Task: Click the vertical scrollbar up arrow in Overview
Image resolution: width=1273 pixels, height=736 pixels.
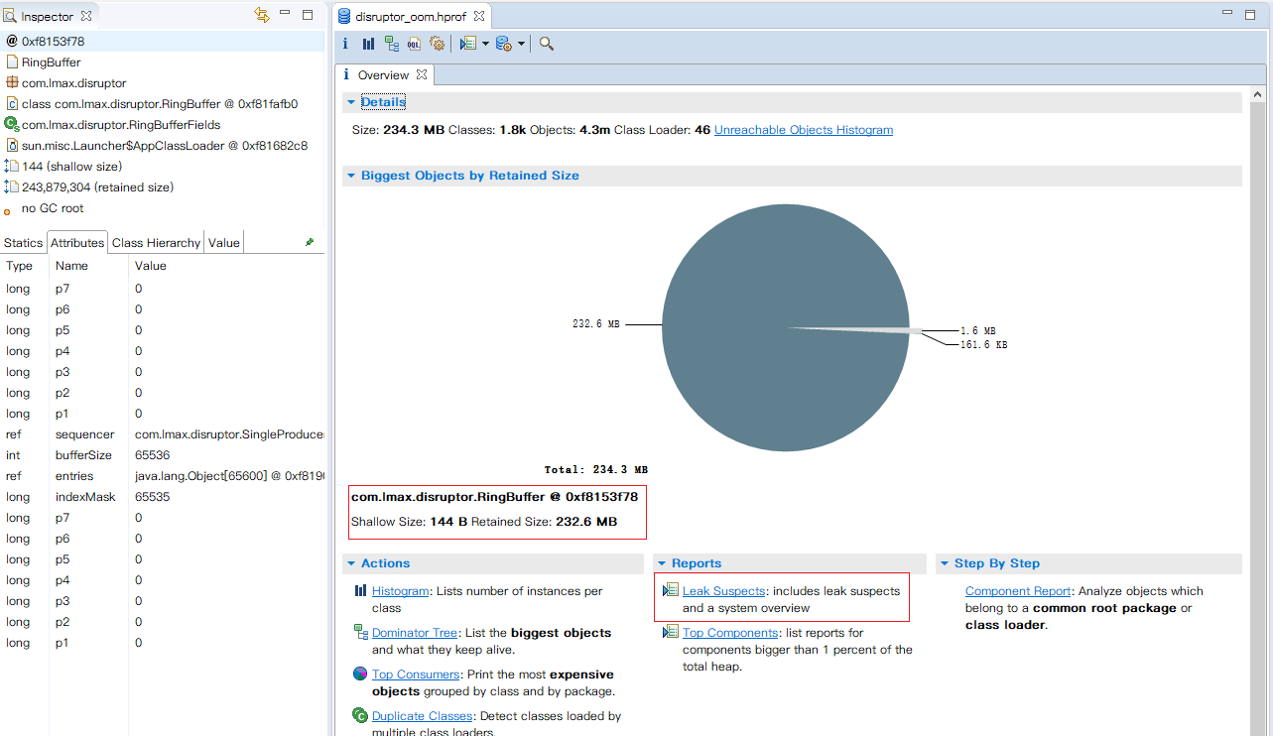Action: (1258, 96)
